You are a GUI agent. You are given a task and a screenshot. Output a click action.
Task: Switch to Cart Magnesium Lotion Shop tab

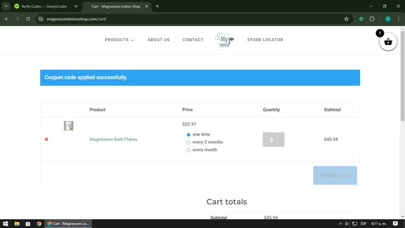point(116,6)
